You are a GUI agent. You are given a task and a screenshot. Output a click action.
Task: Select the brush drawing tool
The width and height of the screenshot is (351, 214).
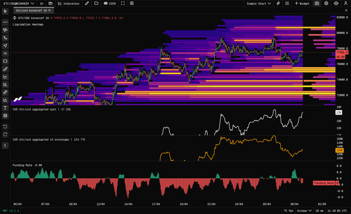(x=5, y=69)
